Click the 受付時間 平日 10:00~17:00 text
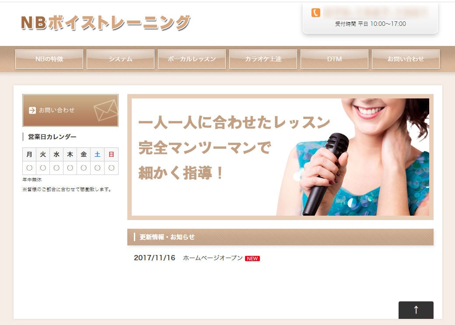 pos(370,24)
